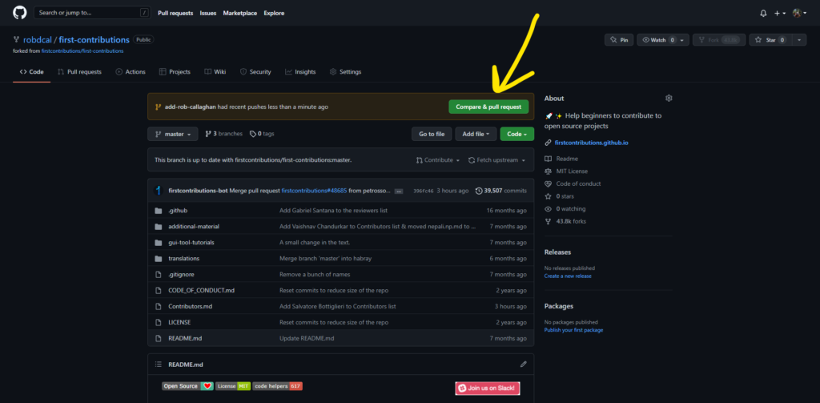
Task: Open the Contribute dropdown
Action: point(438,160)
